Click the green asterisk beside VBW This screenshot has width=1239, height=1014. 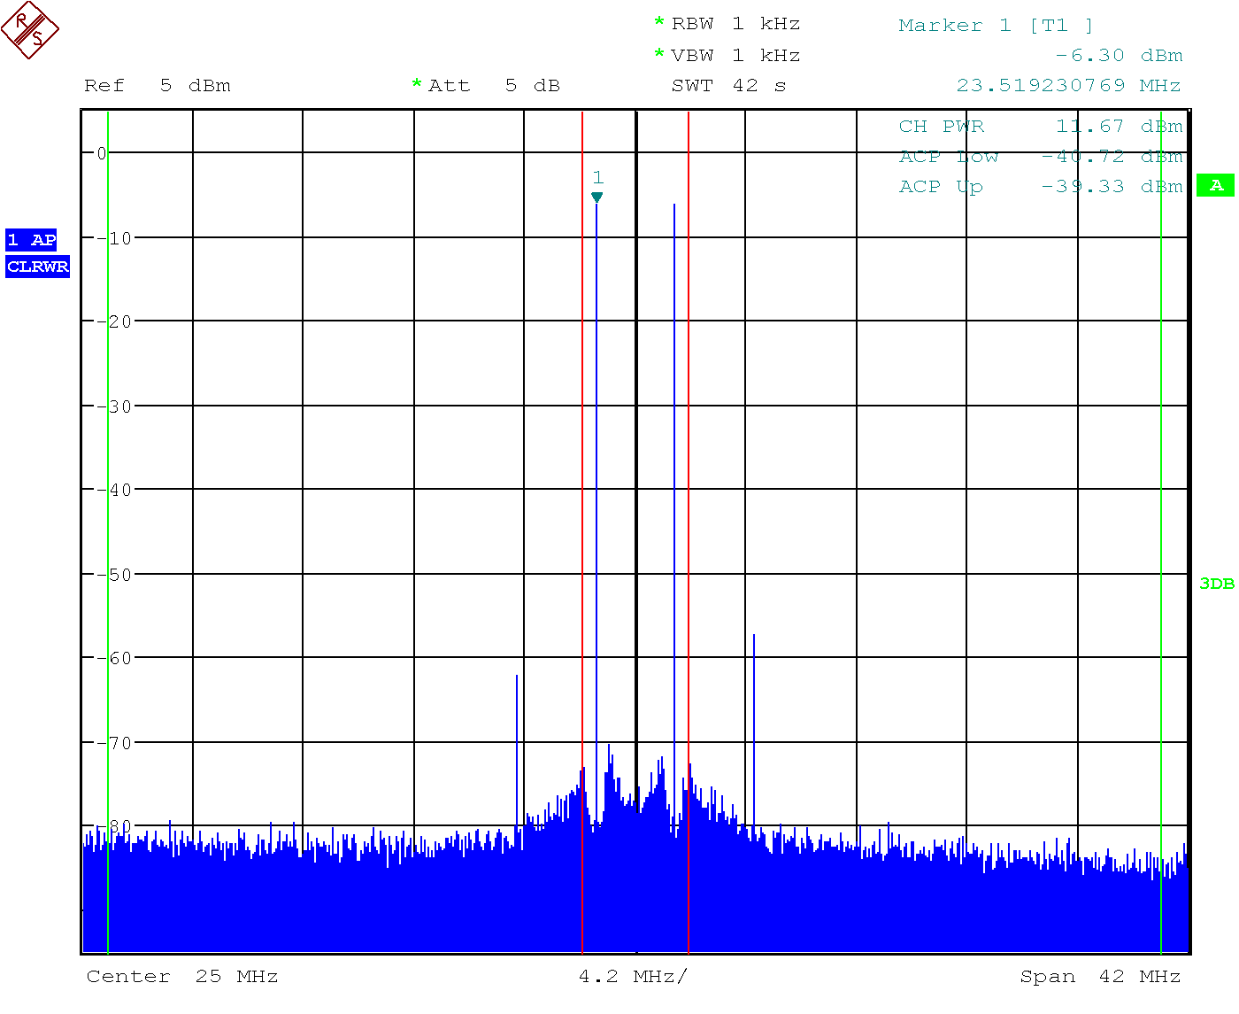pyautogui.click(x=658, y=54)
